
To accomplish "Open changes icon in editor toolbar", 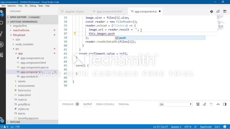I will pyautogui.click(x=218, y=11).
